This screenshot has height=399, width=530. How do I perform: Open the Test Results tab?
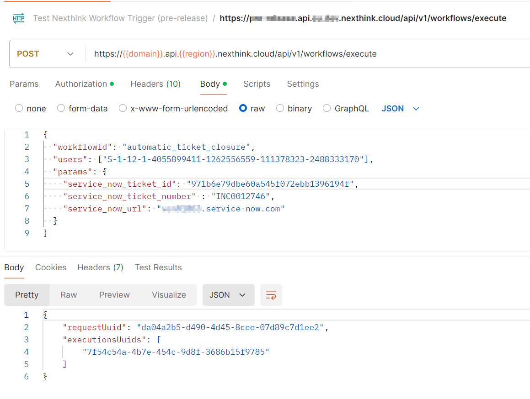pyautogui.click(x=158, y=268)
